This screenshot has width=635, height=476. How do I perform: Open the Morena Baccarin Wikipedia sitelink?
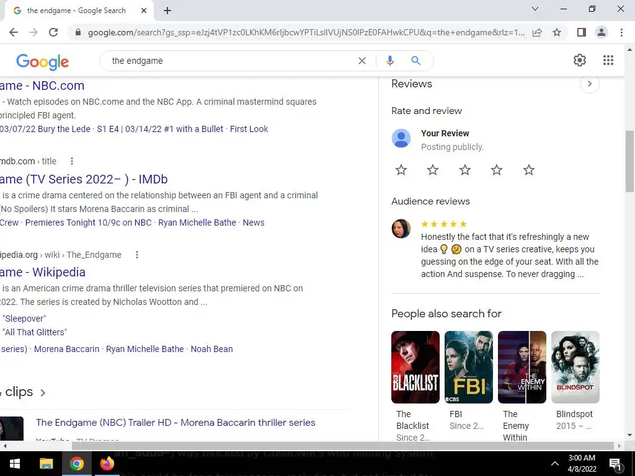66,349
